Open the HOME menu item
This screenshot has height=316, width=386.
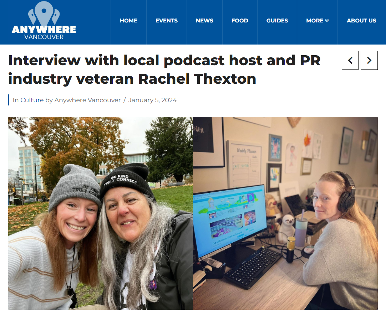coord(128,21)
